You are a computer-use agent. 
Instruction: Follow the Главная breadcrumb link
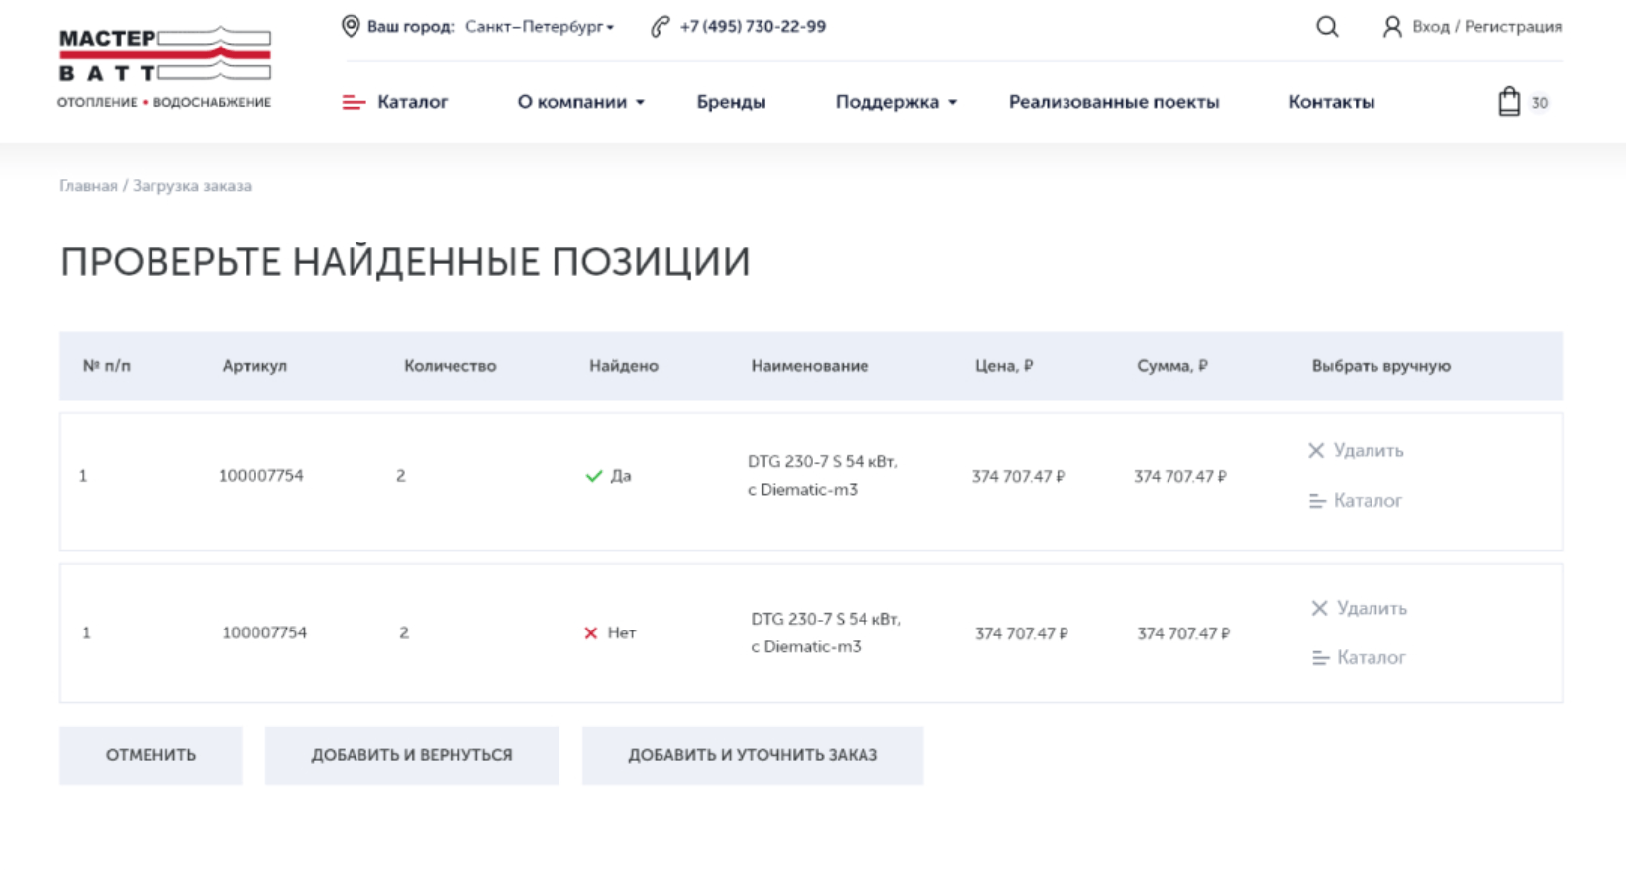pos(88,186)
